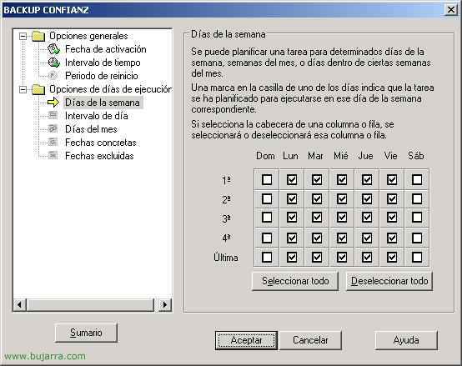462x366 pixels.
Task: Click the tree panel's right scroll arrow
Action: tap(165, 304)
